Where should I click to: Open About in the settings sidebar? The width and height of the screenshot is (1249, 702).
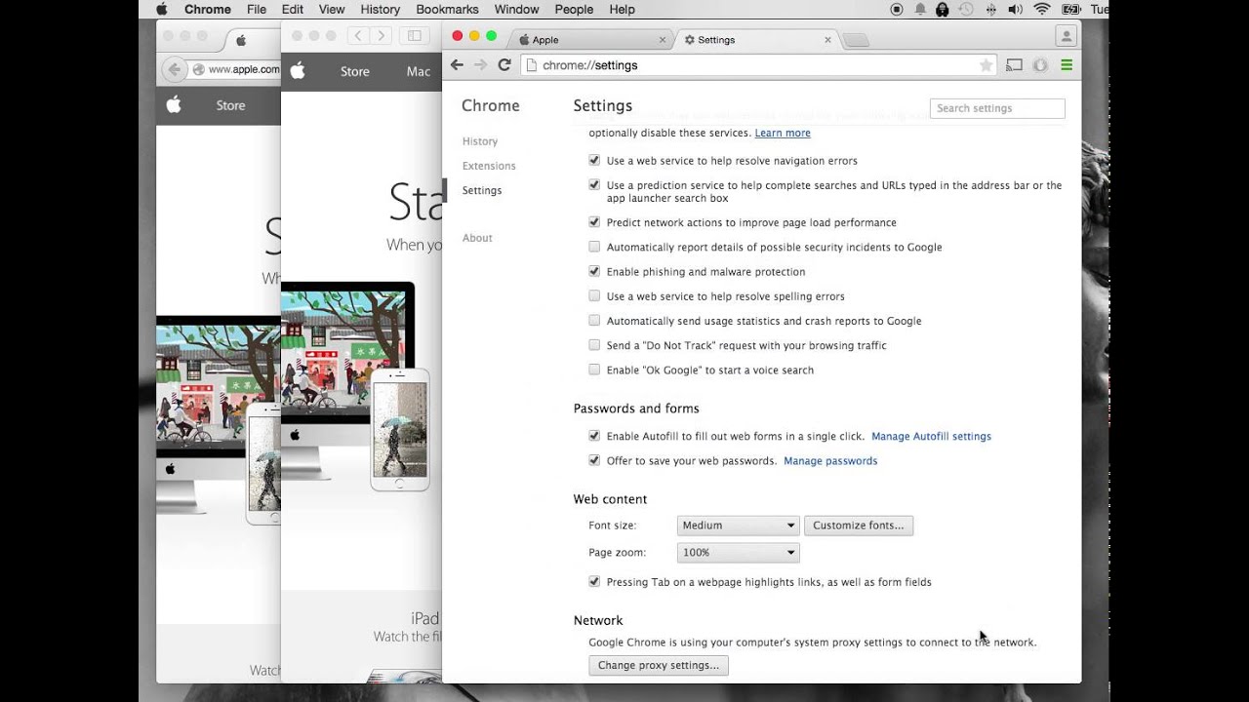(477, 238)
